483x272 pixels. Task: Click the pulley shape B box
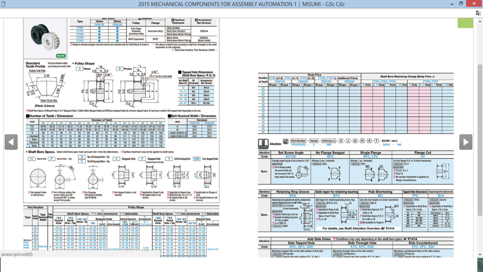[x=120, y=69]
